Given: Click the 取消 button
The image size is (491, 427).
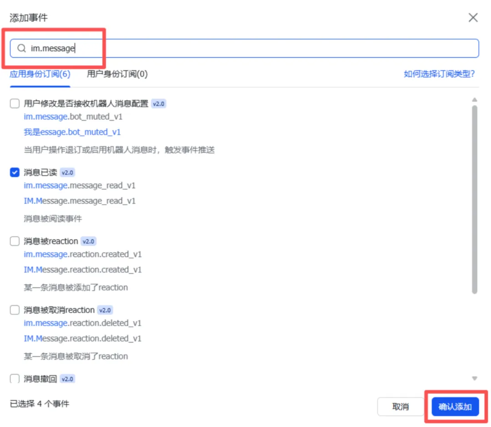Looking at the screenshot, I should tap(401, 407).
